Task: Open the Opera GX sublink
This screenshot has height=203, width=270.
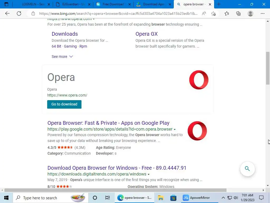Action: coord(147,34)
